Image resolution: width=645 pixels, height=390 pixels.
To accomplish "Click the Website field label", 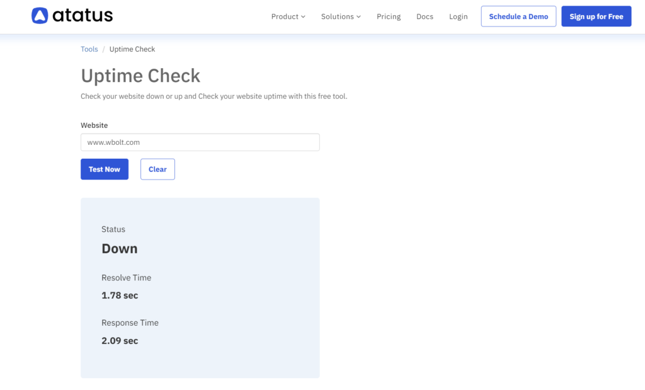I will [94, 125].
